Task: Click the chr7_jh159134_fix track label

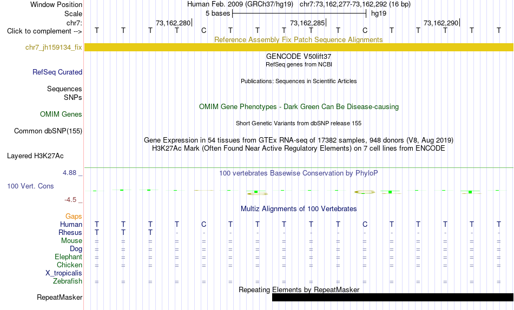Action: [x=54, y=47]
